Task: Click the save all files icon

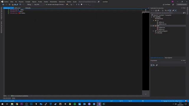Action: 17,5
